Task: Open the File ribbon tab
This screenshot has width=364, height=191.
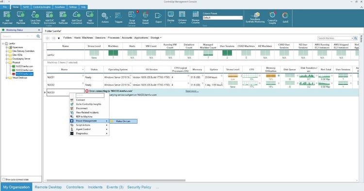Action: point(5,7)
